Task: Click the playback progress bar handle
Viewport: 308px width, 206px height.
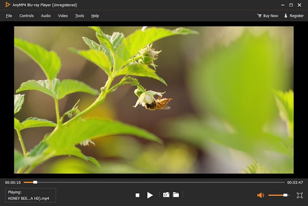Action: 35,182
